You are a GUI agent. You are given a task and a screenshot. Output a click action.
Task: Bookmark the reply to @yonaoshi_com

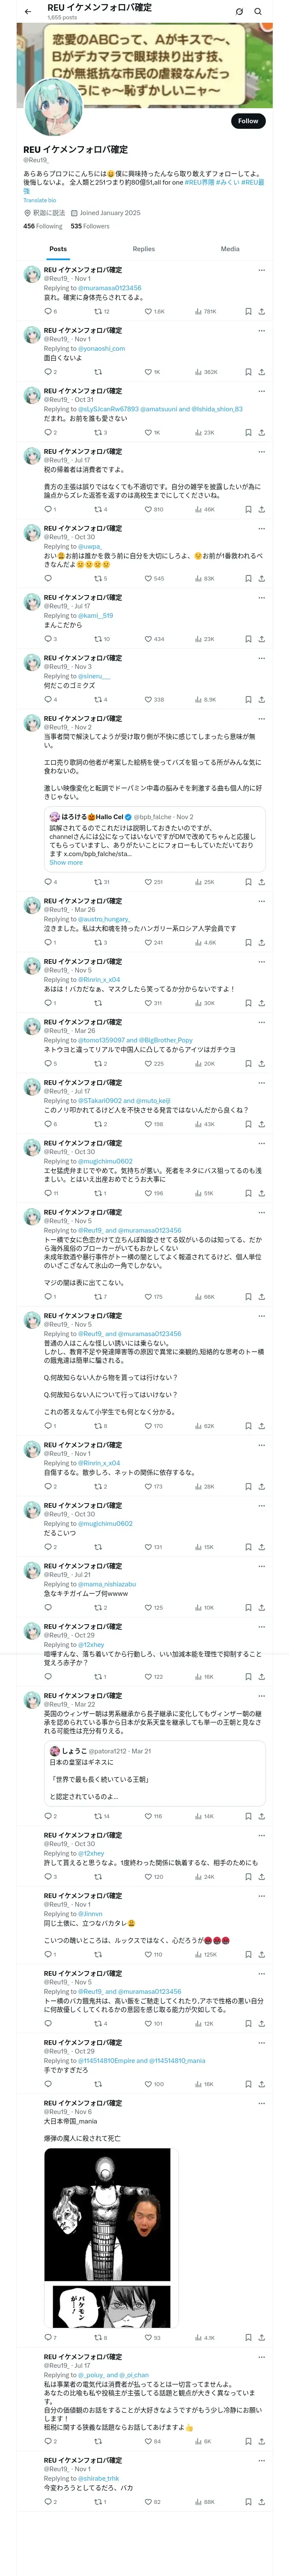(248, 372)
